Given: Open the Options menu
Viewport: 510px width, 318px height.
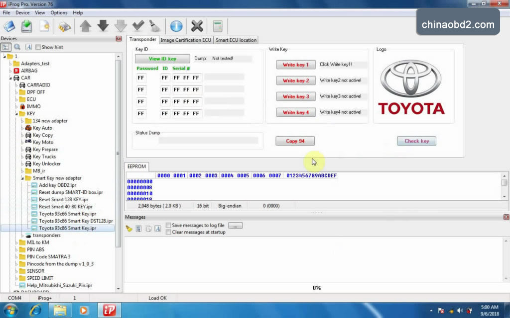Looking at the screenshot, I should 59,12.
